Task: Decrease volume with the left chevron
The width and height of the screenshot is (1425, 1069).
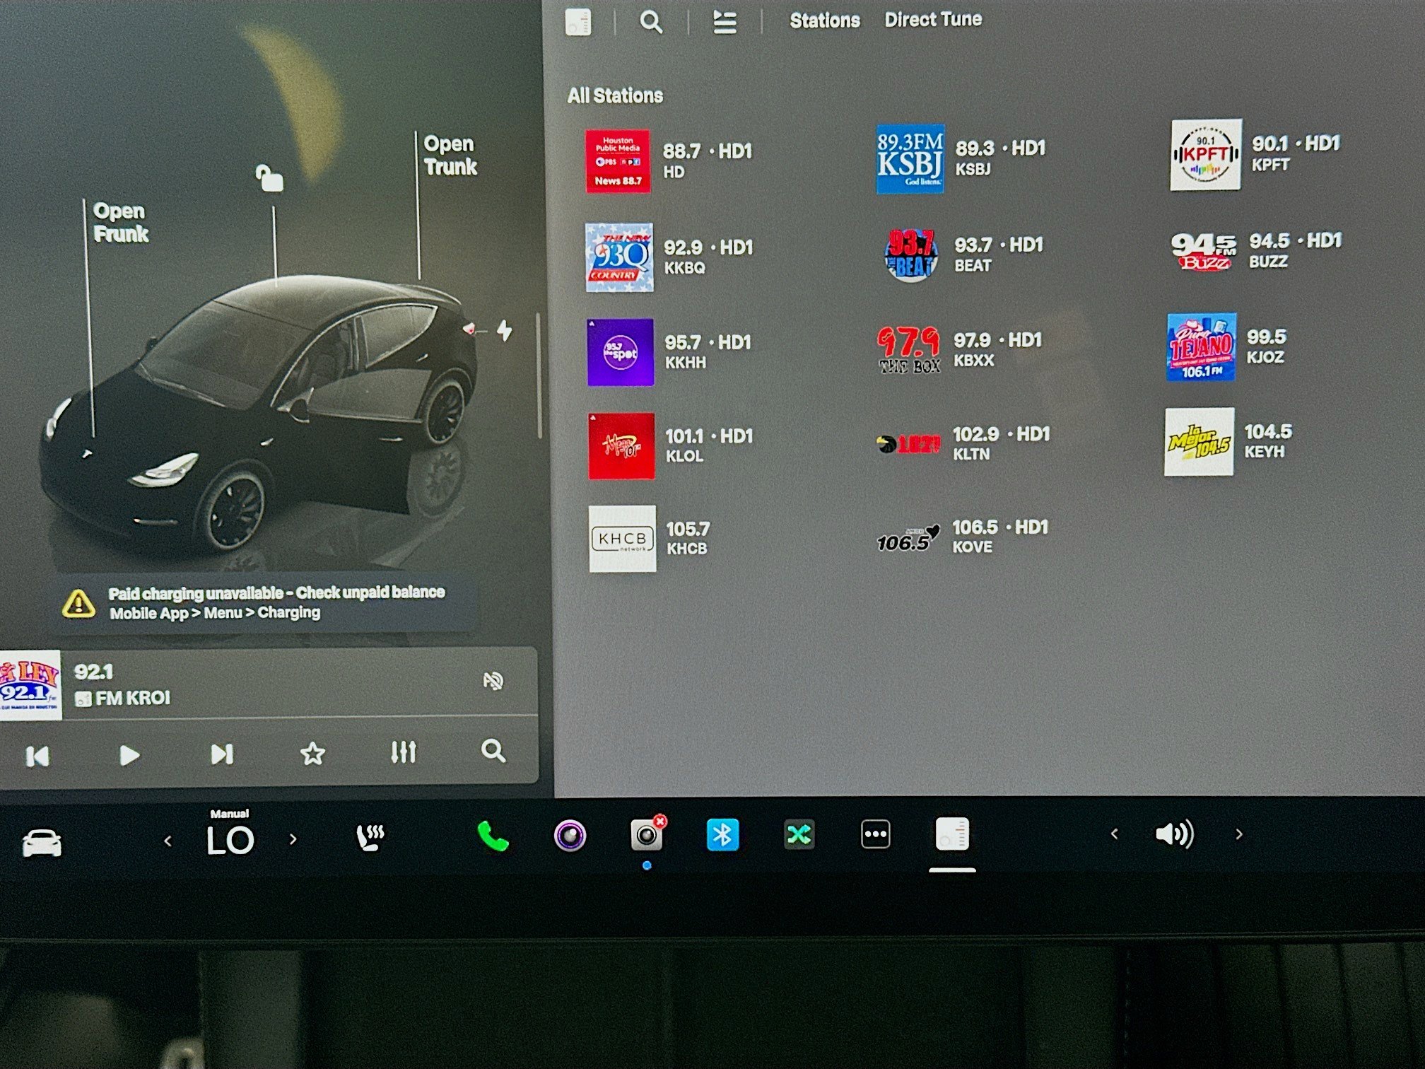Action: click(1114, 834)
